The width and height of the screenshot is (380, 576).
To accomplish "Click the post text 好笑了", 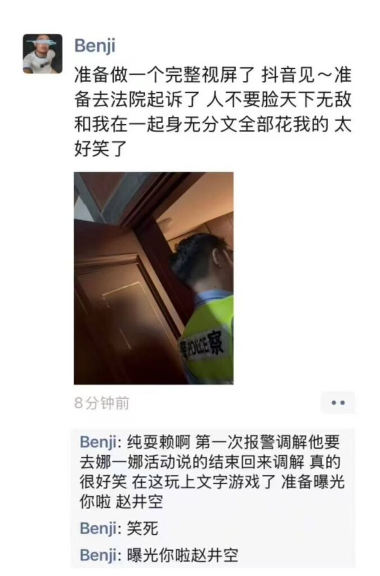I will [101, 148].
